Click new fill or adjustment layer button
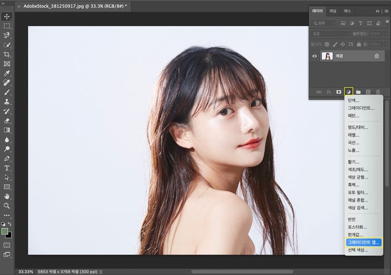 (x=349, y=92)
